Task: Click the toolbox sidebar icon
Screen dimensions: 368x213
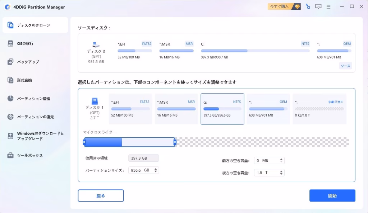Action: [10, 155]
